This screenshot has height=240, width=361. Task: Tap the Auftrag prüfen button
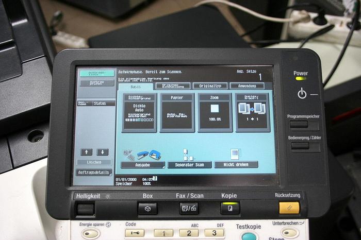(97, 83)
